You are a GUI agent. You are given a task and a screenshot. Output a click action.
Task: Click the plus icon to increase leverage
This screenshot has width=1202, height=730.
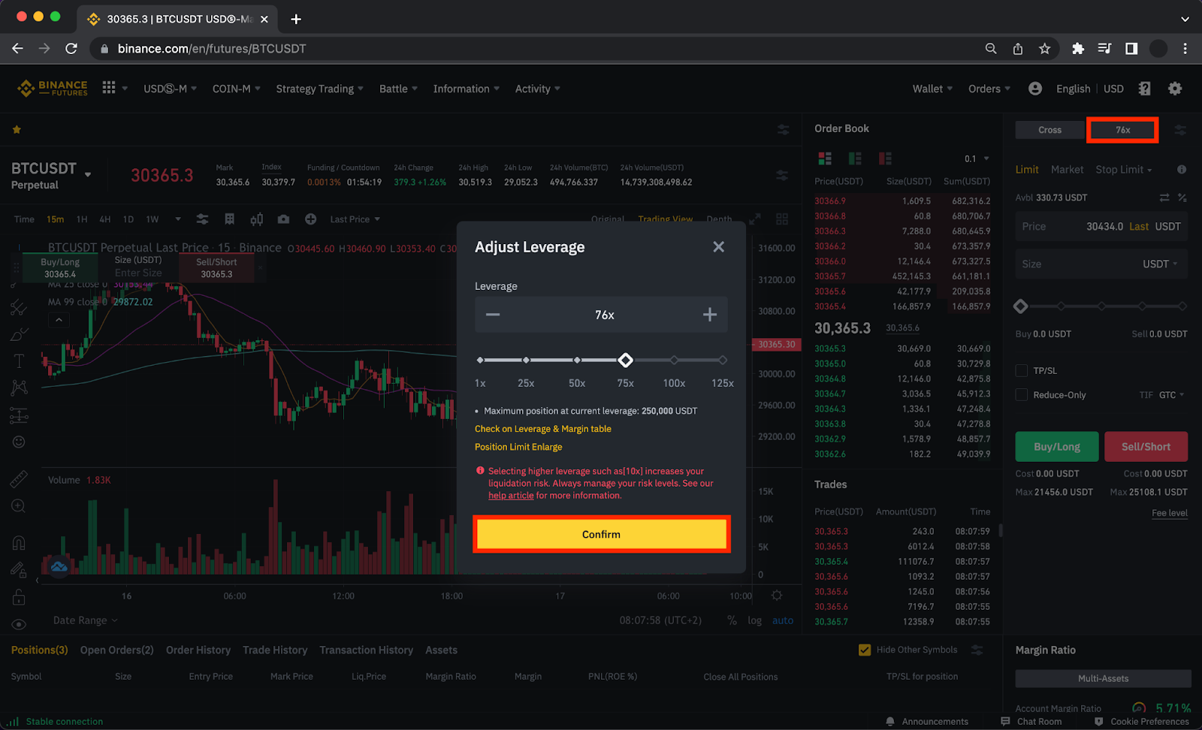(709, 315)
